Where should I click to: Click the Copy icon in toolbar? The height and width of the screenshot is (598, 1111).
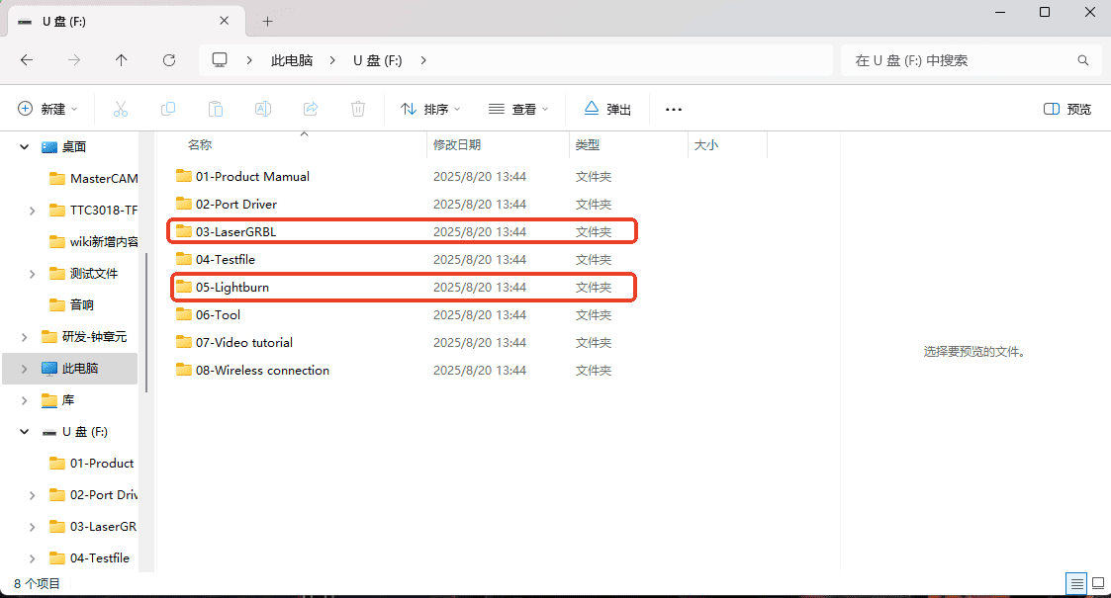click(168, 109)
